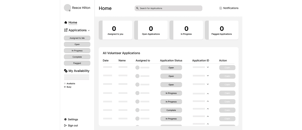Select the sidebar Open filter button

tap(77, 44)
